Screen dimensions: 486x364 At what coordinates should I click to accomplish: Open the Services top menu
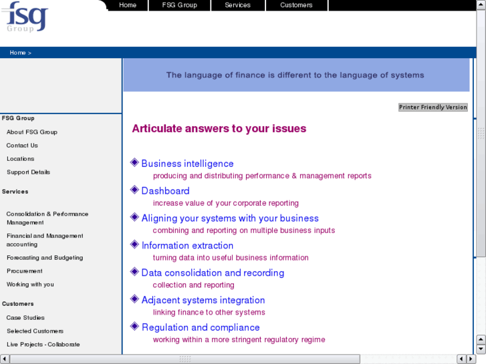tap(237, 5)
